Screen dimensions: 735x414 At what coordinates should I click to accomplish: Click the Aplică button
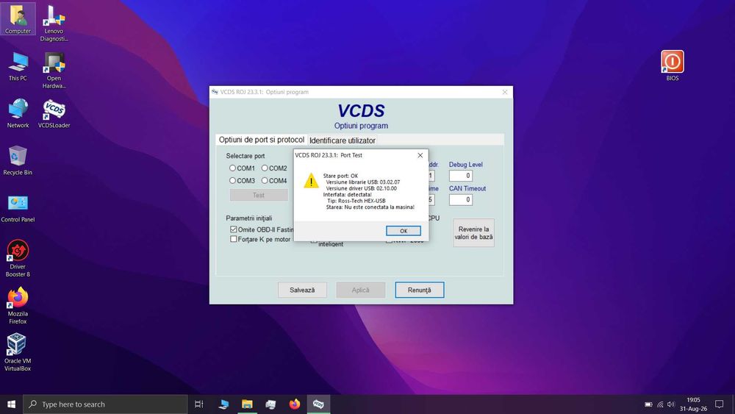click(360, 290)
